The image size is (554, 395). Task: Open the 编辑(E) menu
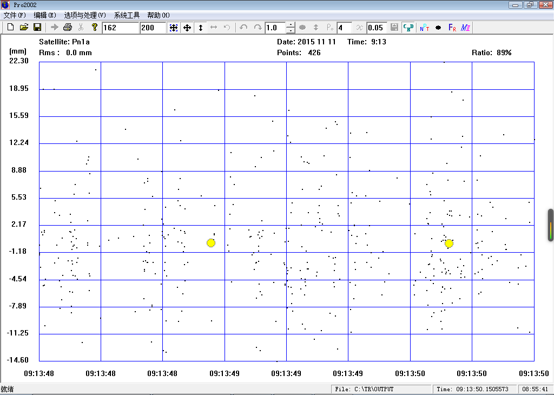coord(45,15)
